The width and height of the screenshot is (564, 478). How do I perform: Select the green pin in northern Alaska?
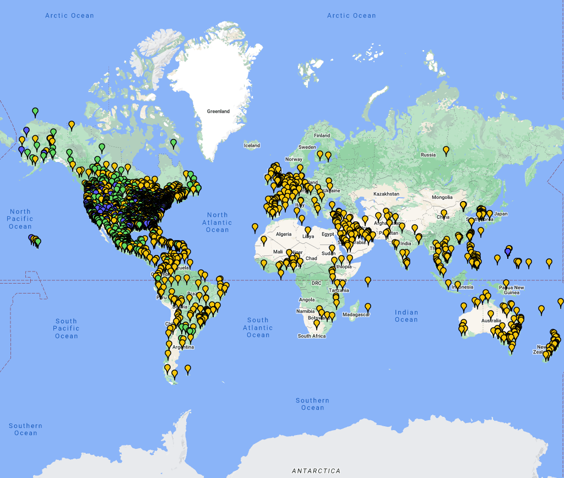pyautogui.click(x=35, y=112)
